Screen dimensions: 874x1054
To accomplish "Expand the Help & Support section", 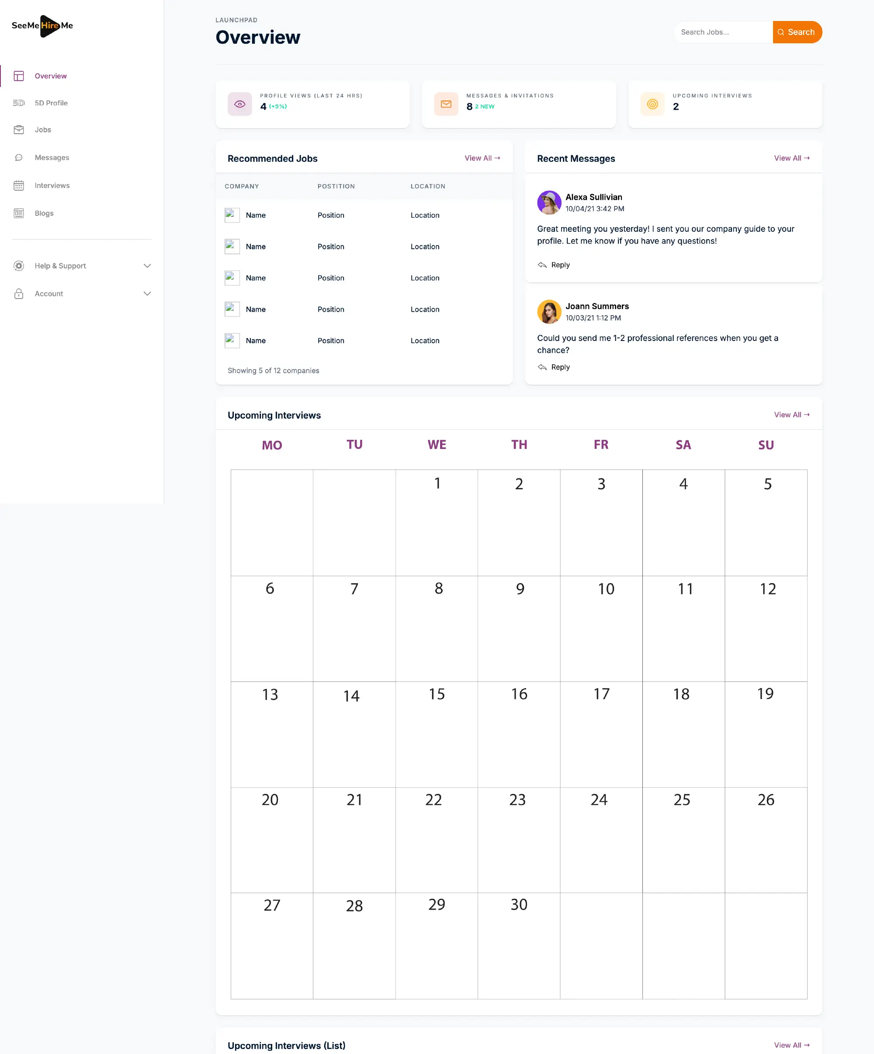I will (147, 265).
